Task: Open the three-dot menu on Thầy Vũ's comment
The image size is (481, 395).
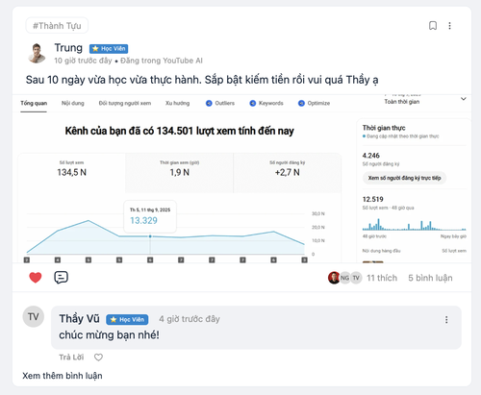Action: pos(446,319)
